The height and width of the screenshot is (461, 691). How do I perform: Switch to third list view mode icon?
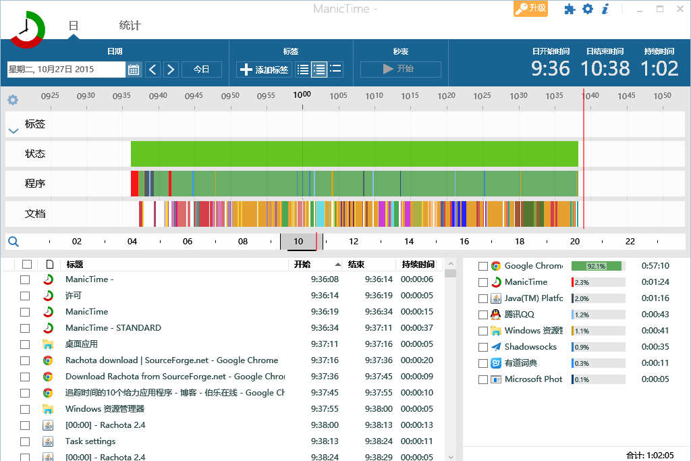[335, 70]
